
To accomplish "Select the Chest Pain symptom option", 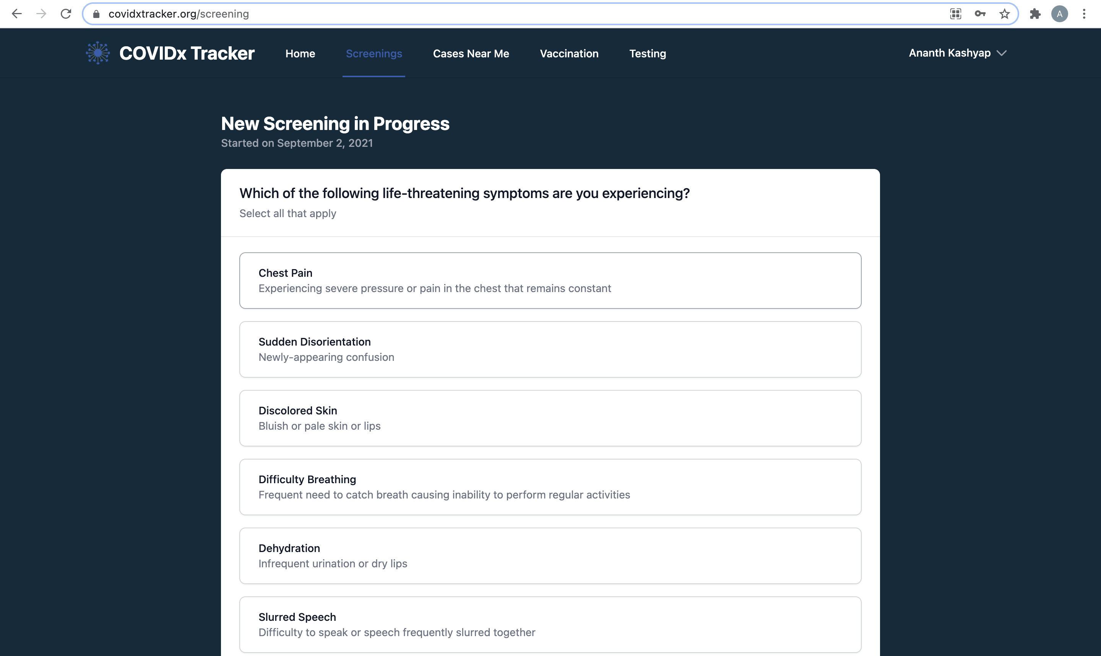I will [550, 280].
